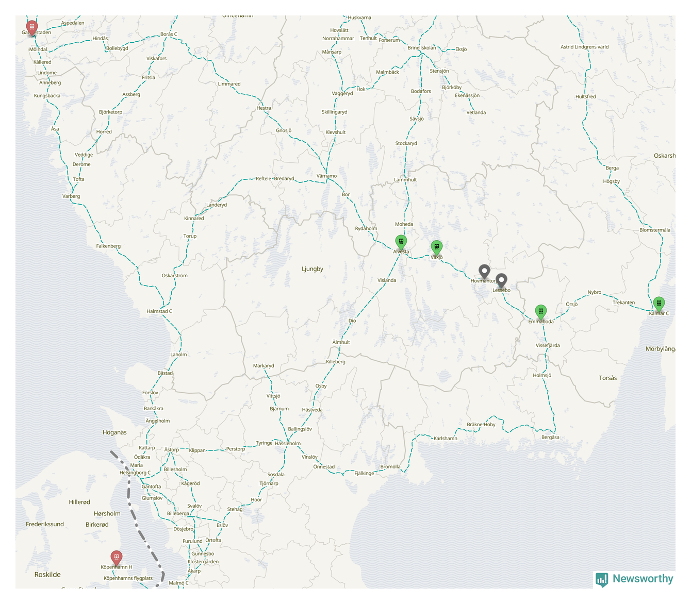This screenshot has width=691, height=604.
Task: Click the Värnamo station label
Action: pos(326,176)
